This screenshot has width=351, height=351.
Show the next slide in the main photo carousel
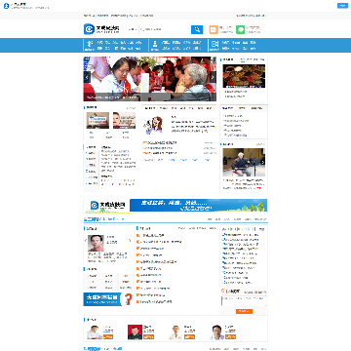pyautogui.click(x=213, y=77)
